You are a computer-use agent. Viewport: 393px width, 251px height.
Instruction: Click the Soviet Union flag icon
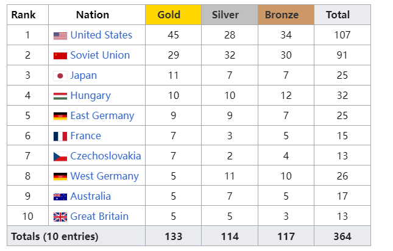60,56
